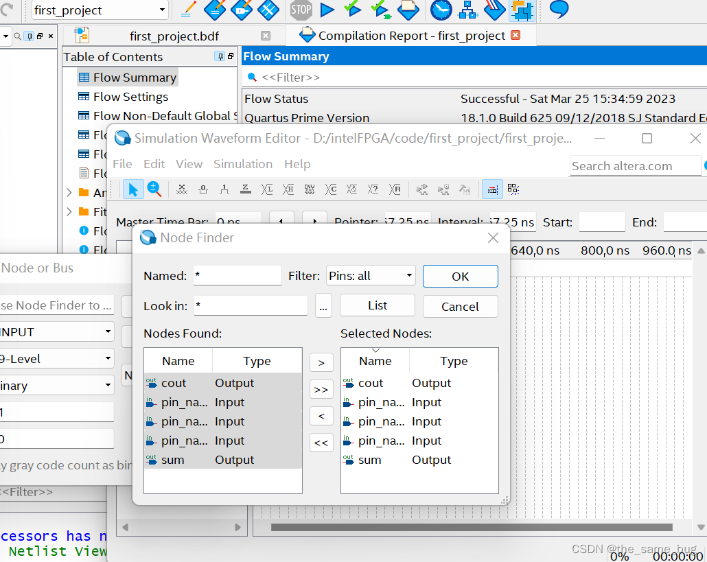This screenshot has width=707, height=562.
Task: Click Start Analysis & Synthesis icon
Action: 380,10
